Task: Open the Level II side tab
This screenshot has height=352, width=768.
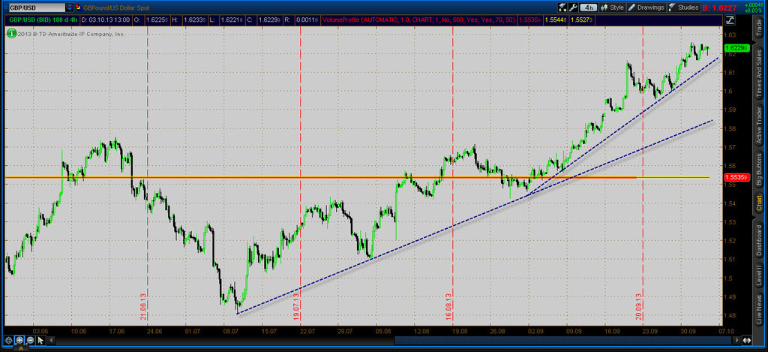Action: pyautogui.click(x=760, y=277)
